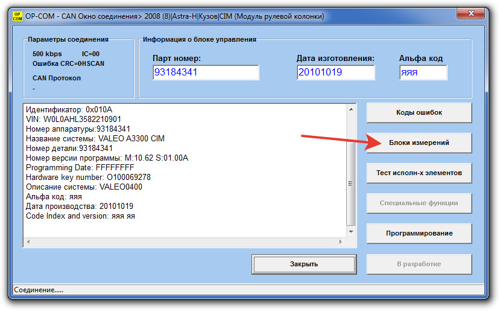
Task: Open the Программирование section
Action: click(419, 233)
